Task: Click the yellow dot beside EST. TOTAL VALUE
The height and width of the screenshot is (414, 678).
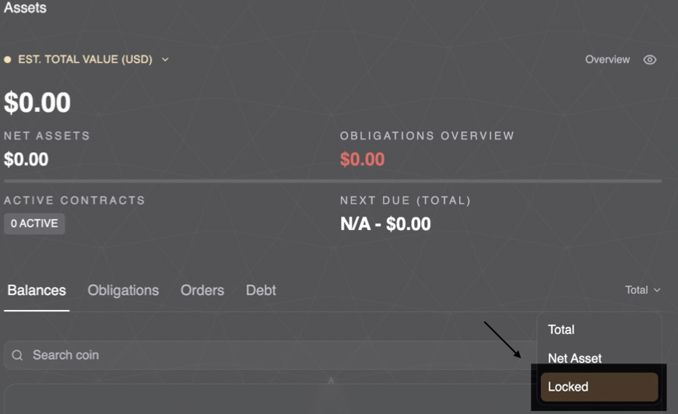Action: pyautogui.click(x=8, y=60)
